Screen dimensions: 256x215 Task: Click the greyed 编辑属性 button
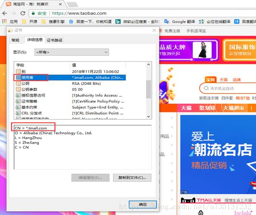tap(91, 178)
